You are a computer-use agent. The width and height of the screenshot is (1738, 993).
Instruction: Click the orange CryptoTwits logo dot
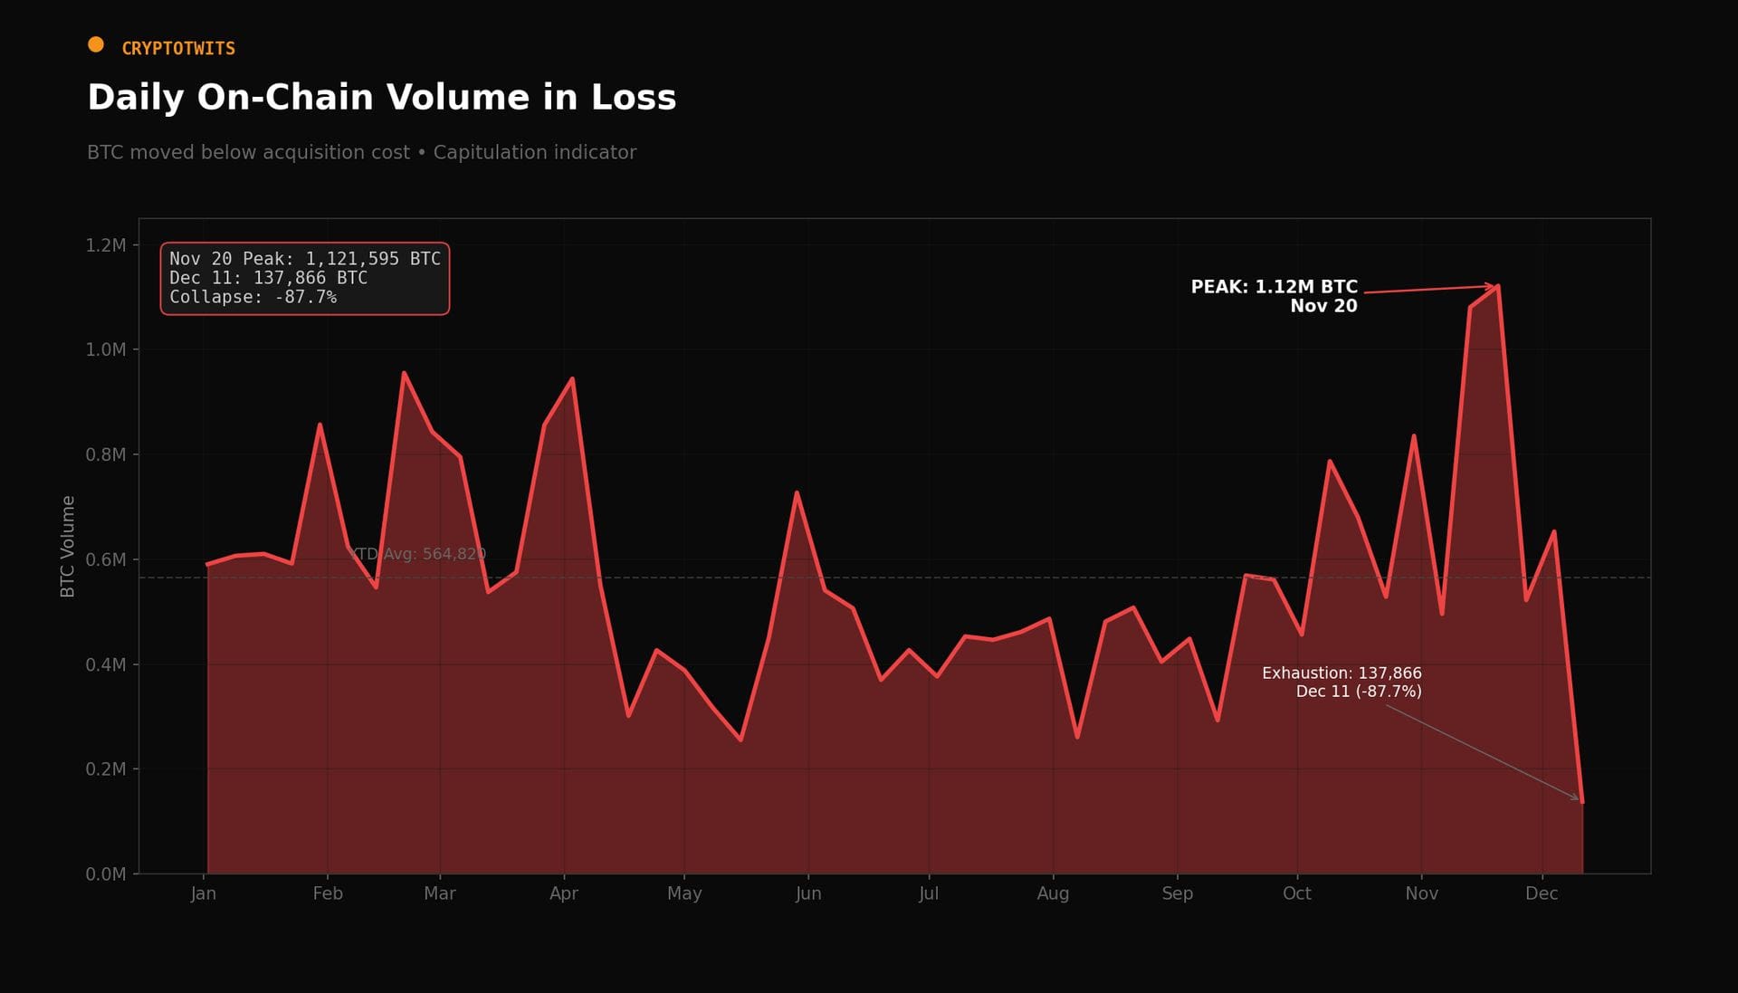pyautogui.click(x=96, y=44)
